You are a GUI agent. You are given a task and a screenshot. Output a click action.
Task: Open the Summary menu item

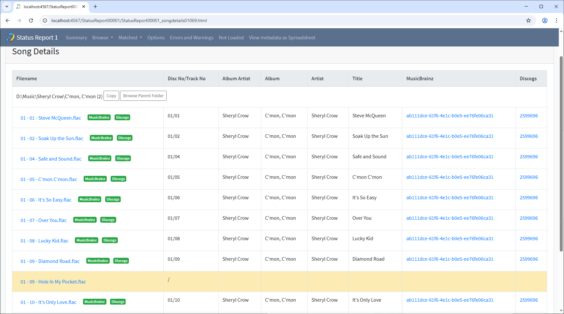pyautogui.click(x=76, y=38)
